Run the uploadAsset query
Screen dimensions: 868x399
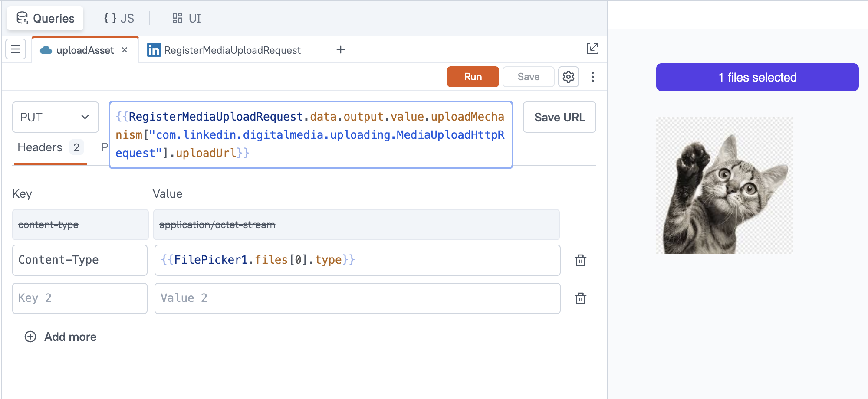(x=473, y=77)
